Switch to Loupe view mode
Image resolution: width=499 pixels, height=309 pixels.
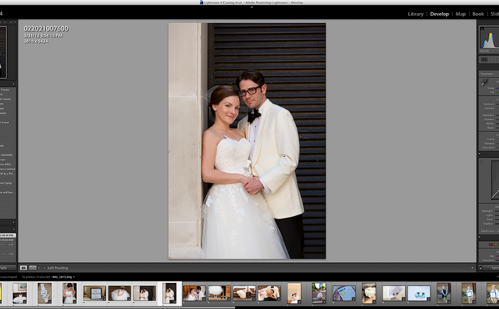pos(24,268)
